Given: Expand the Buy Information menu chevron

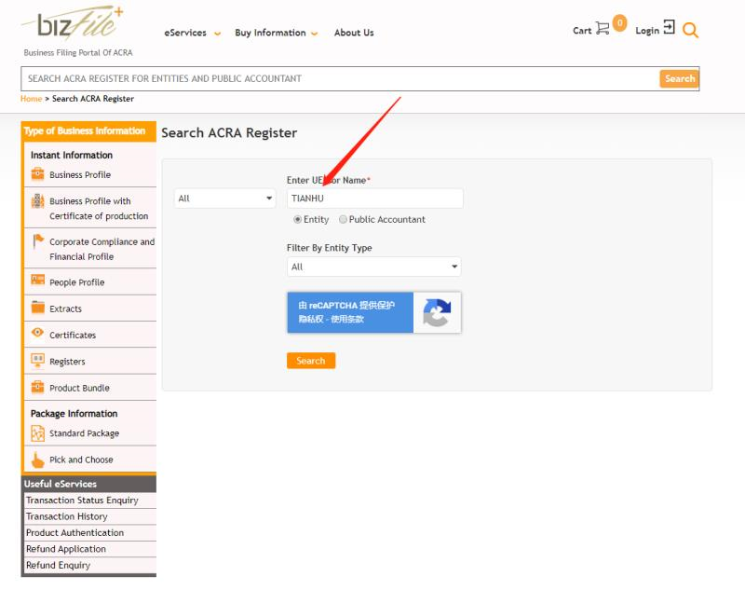Looking at the screenshot, I should click(x=315, y=34).
